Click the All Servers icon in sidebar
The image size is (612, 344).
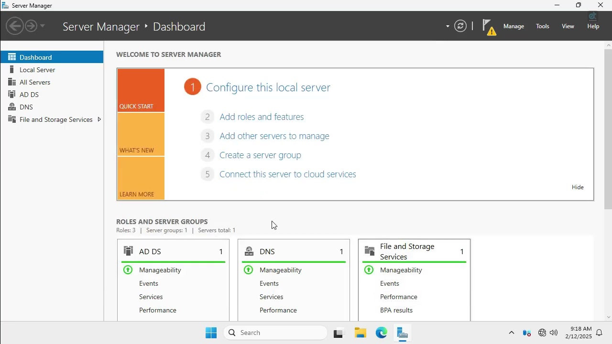(x=12, y=82)
